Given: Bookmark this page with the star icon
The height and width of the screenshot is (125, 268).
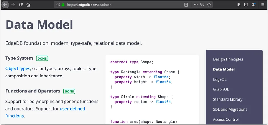Looking at the screenshot, I should click(x=209, y=5).
